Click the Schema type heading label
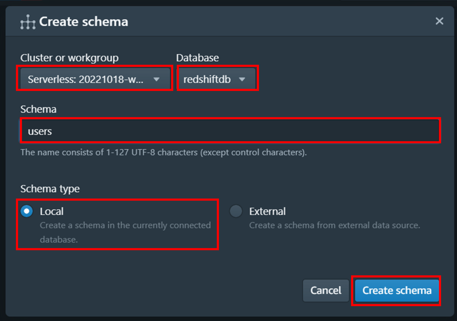 click(x=50, y=189)
